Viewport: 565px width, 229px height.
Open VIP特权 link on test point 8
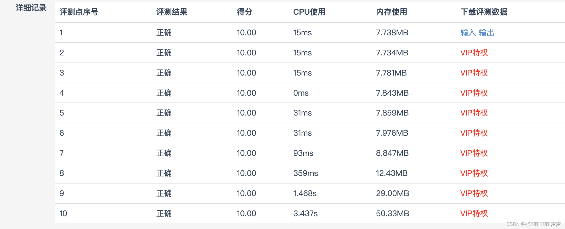coord(474,173)
